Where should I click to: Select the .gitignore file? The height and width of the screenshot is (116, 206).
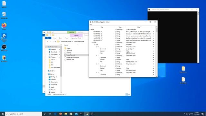point(69,51)
